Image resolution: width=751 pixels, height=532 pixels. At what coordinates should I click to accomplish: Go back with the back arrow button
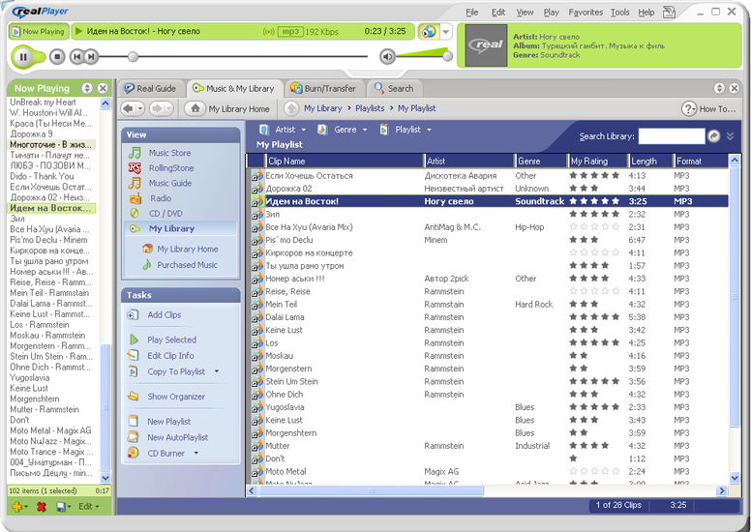(x=129, y=108)
